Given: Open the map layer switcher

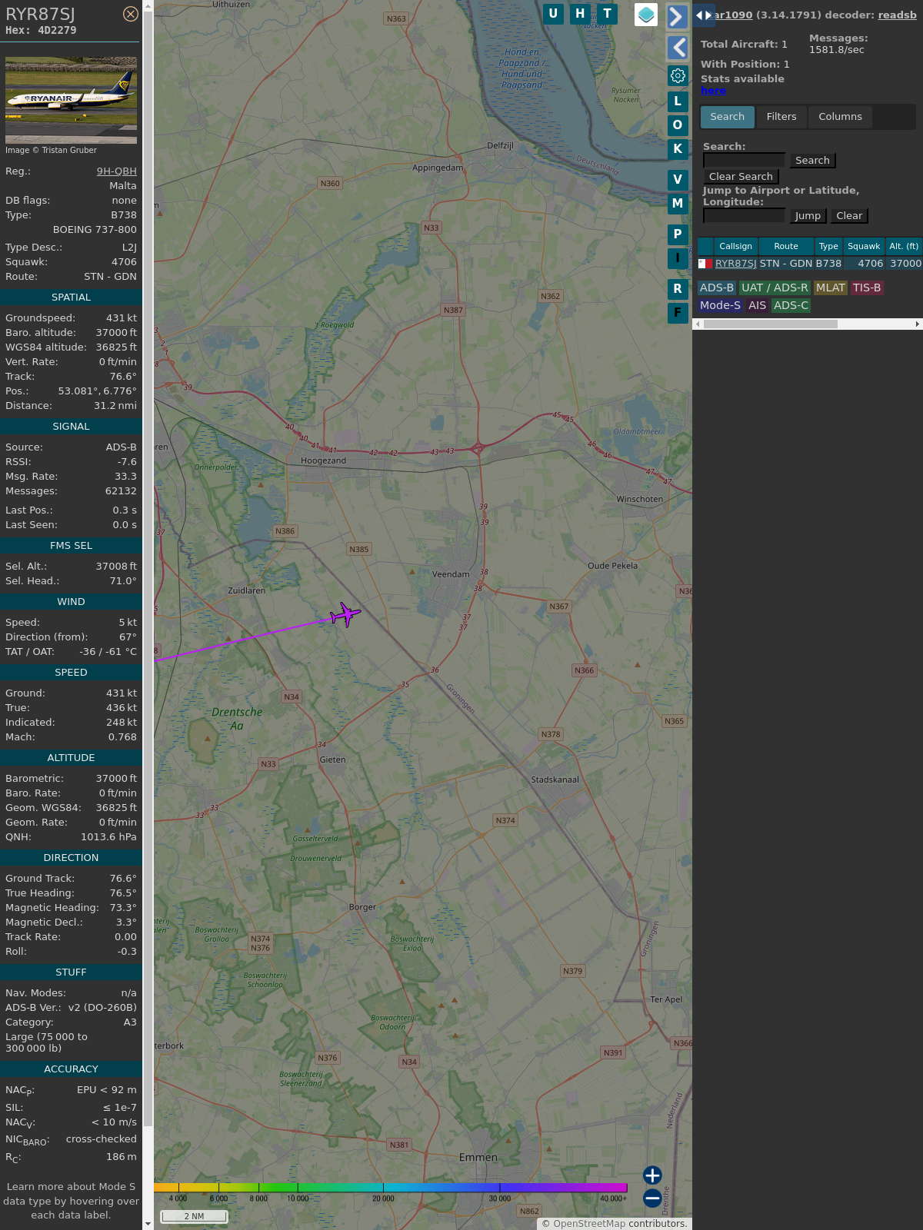Looking at the screenshot, I should pyautogui.click(x=646, y=15).
